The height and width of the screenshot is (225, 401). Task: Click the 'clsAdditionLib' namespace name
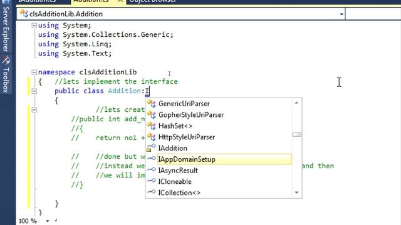(108, 72)
